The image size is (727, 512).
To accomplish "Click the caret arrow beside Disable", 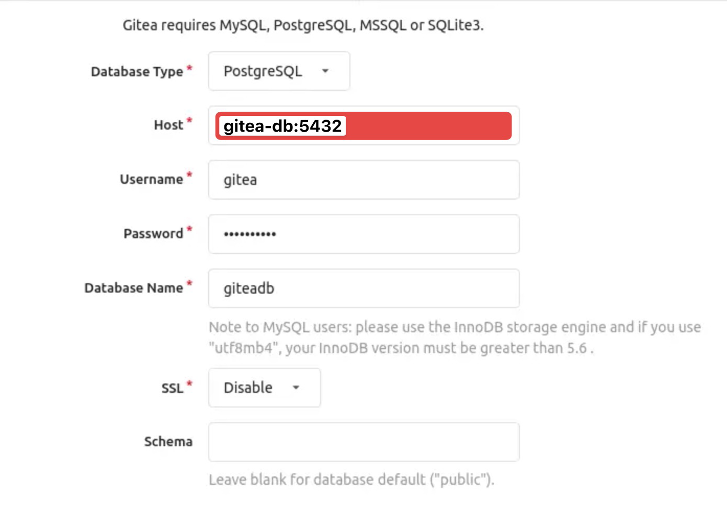I will point(296,388).
